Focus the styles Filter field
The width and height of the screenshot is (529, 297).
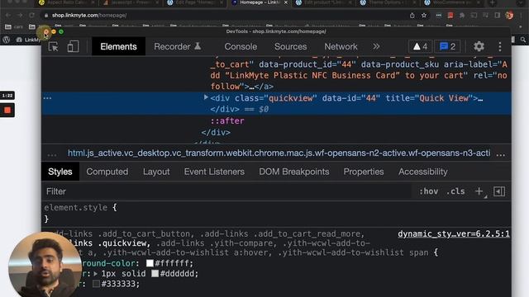pos(226,191)
